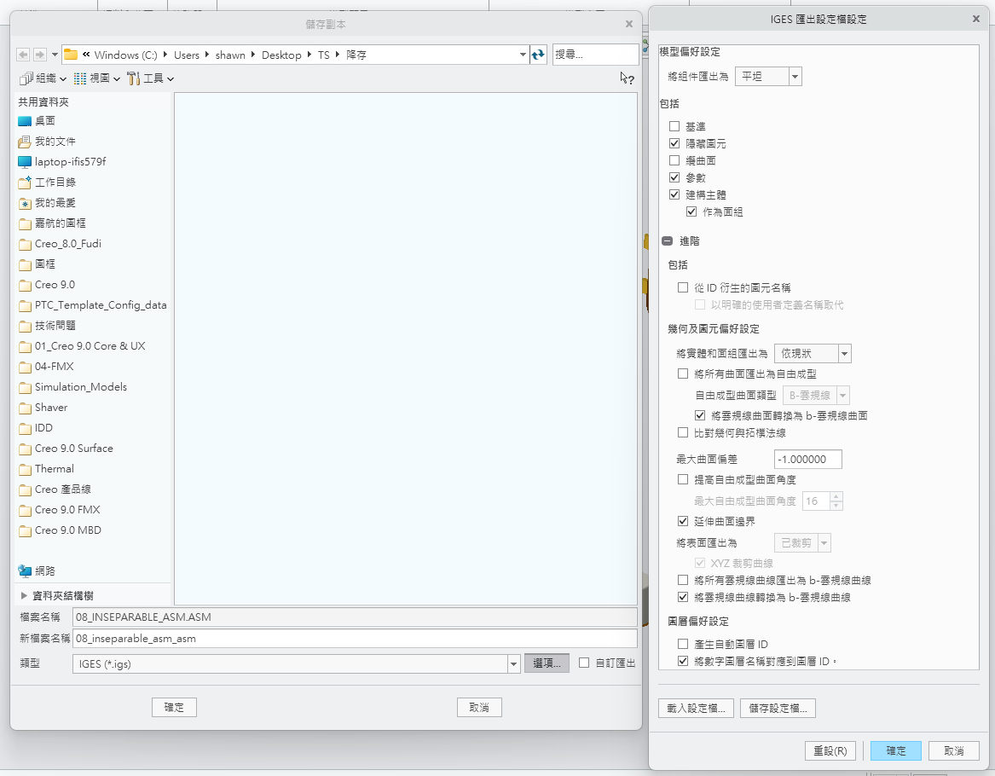Screen dimensions: 995x776
Task: Open the laptop-ifis579f computer location
Action: pos(69,162)
